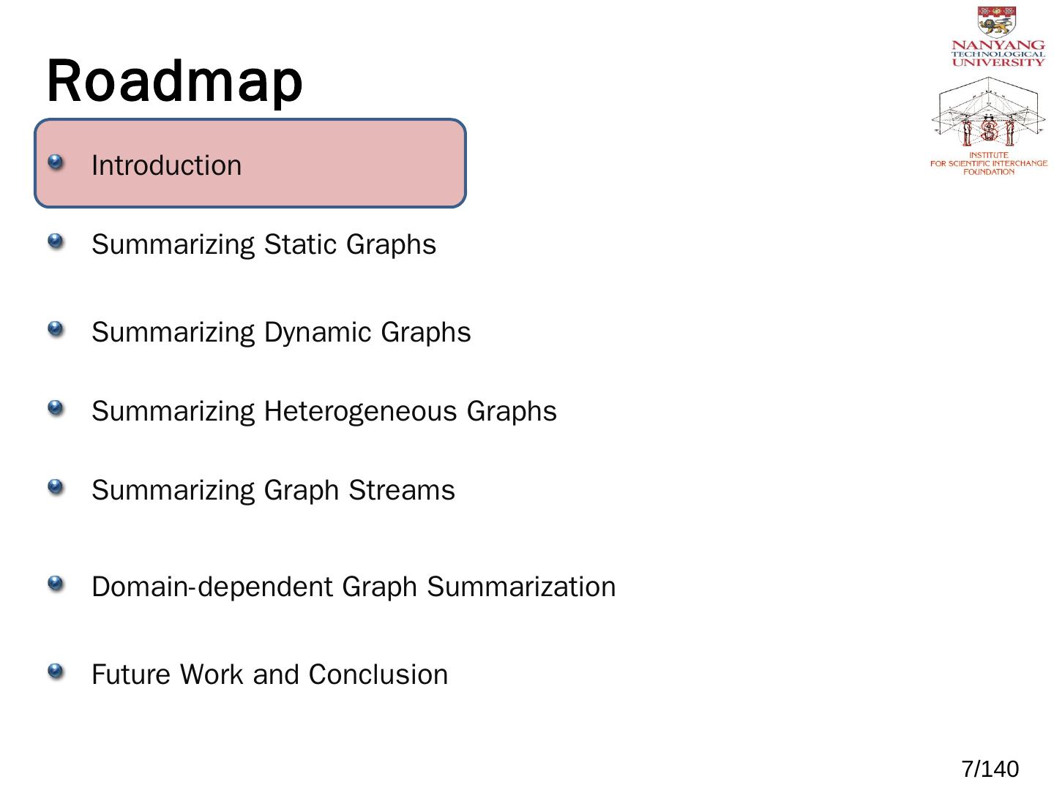Go to Future Work and Conclusion
Viewport: 1054px width, 790px height.
269,674
